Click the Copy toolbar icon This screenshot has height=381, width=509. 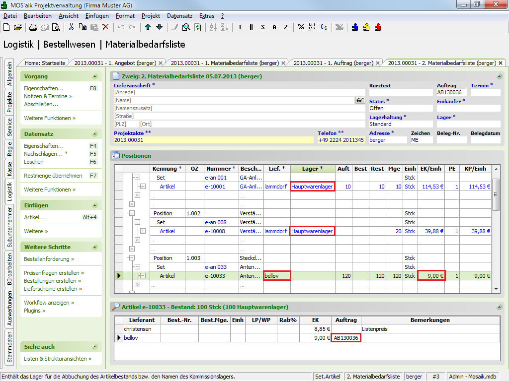(83, 27)
